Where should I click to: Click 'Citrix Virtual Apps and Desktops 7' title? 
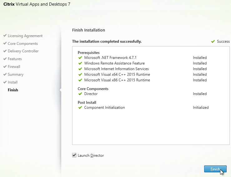click(x=37, y=4)
